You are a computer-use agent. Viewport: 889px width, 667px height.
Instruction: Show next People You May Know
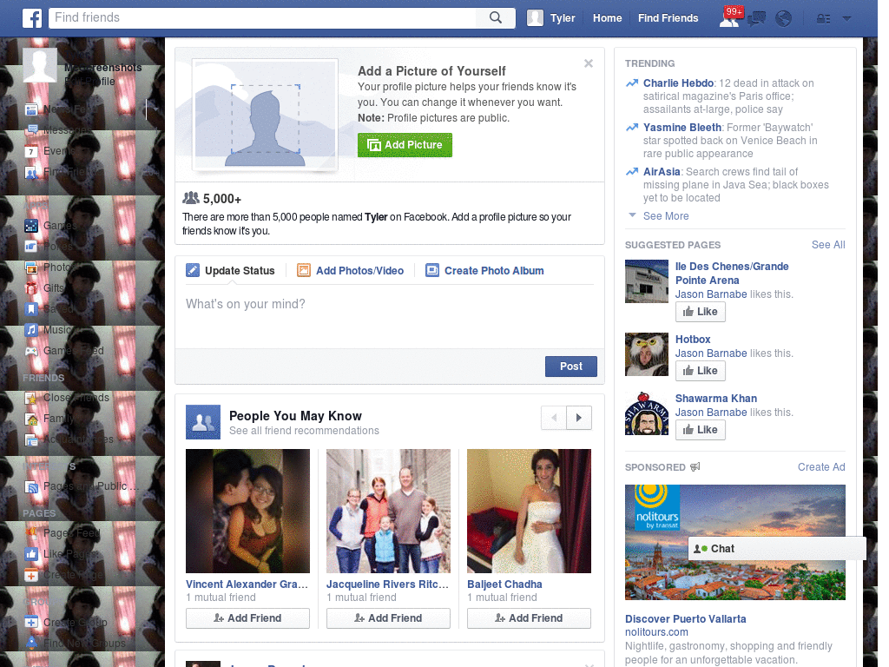point(579,418)
